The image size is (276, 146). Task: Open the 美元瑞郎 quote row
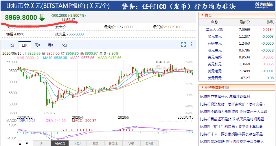pyautogui.click(x=237, y=57)
